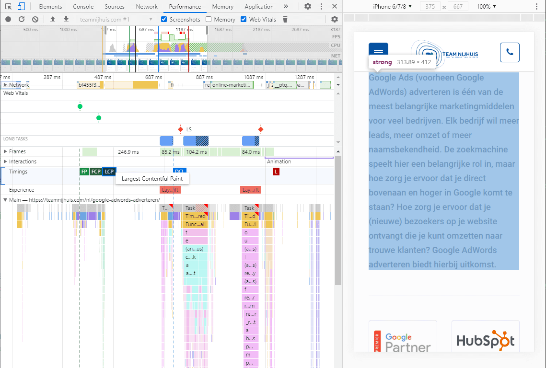Open device emulation three-dot options menu
The image size is (546, 368).
pos(536,6)
